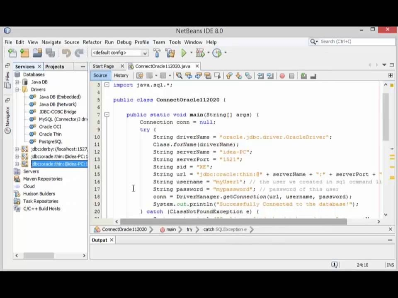Click the Clean and Build Project icon
398x298 pixels.
[x=170, y=53]
